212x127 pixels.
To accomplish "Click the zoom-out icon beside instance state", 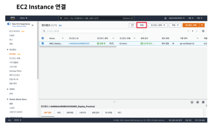I will tap(113, 43).
